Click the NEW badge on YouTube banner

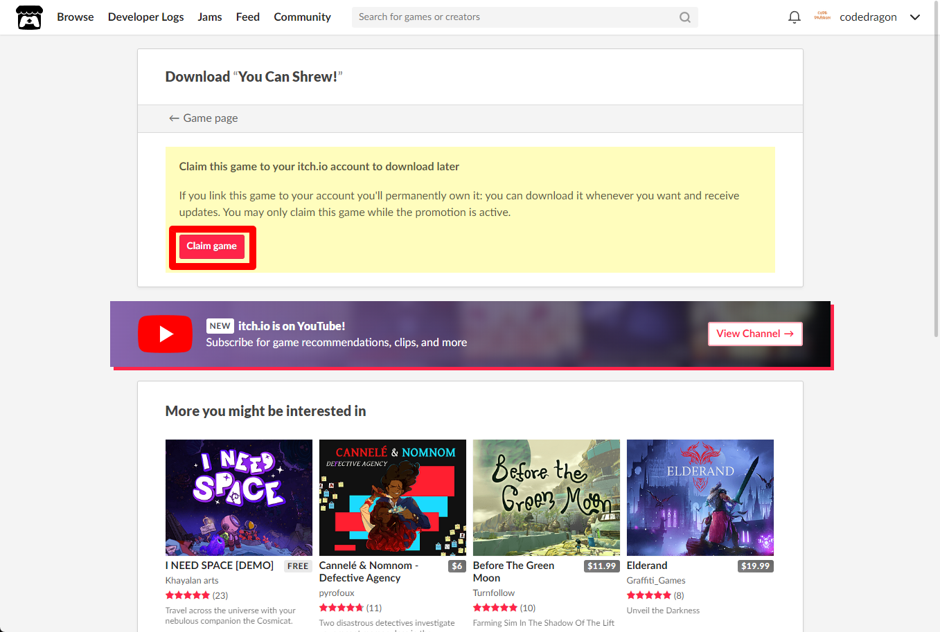(x=220, y=326)
